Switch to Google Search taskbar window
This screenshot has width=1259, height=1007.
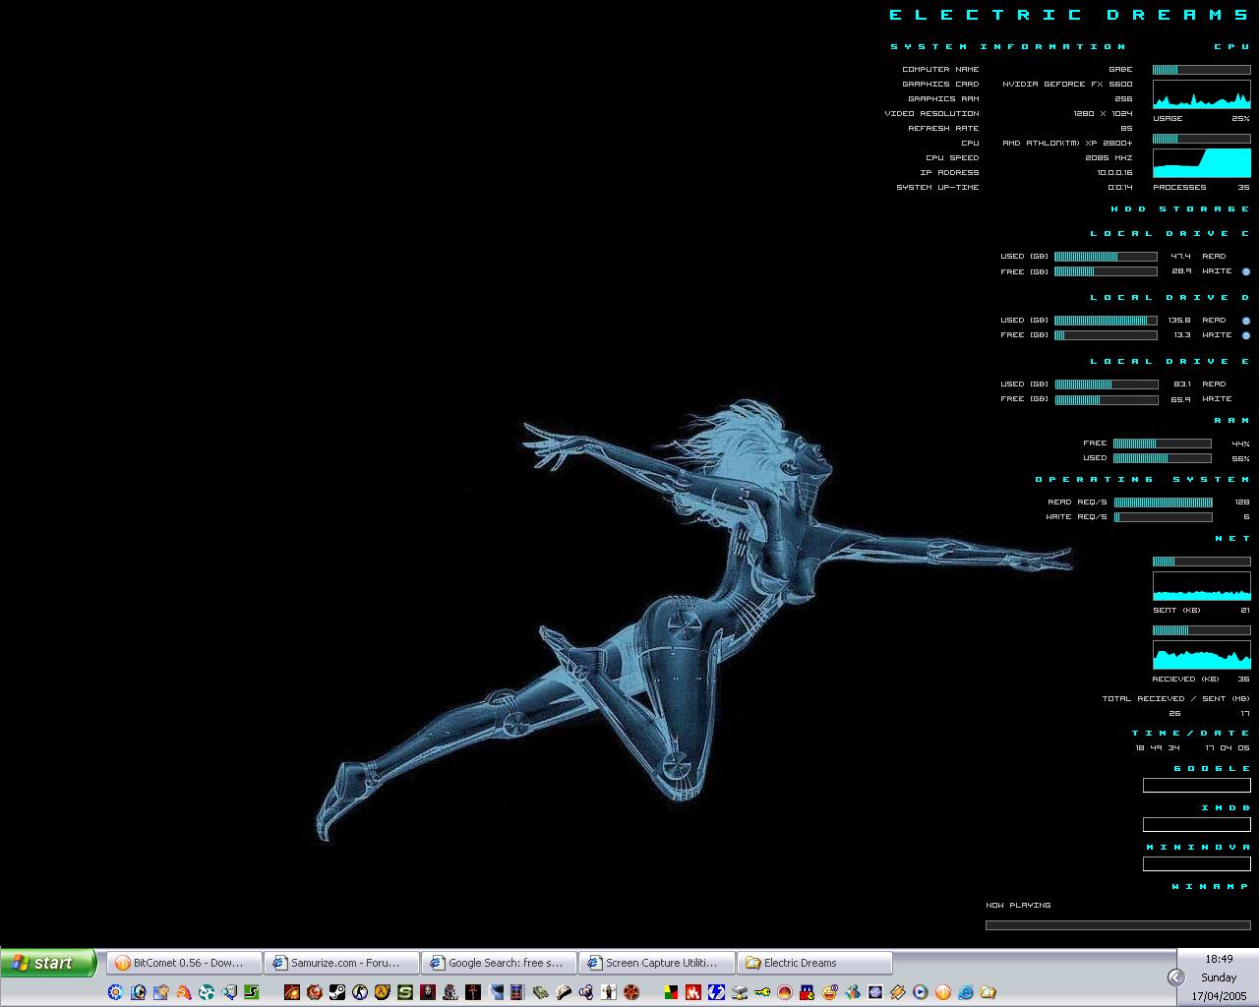[x=499, y=963]
